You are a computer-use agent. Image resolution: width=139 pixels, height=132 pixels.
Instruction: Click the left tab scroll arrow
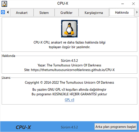pyautogui.click(x=8, y=12)
